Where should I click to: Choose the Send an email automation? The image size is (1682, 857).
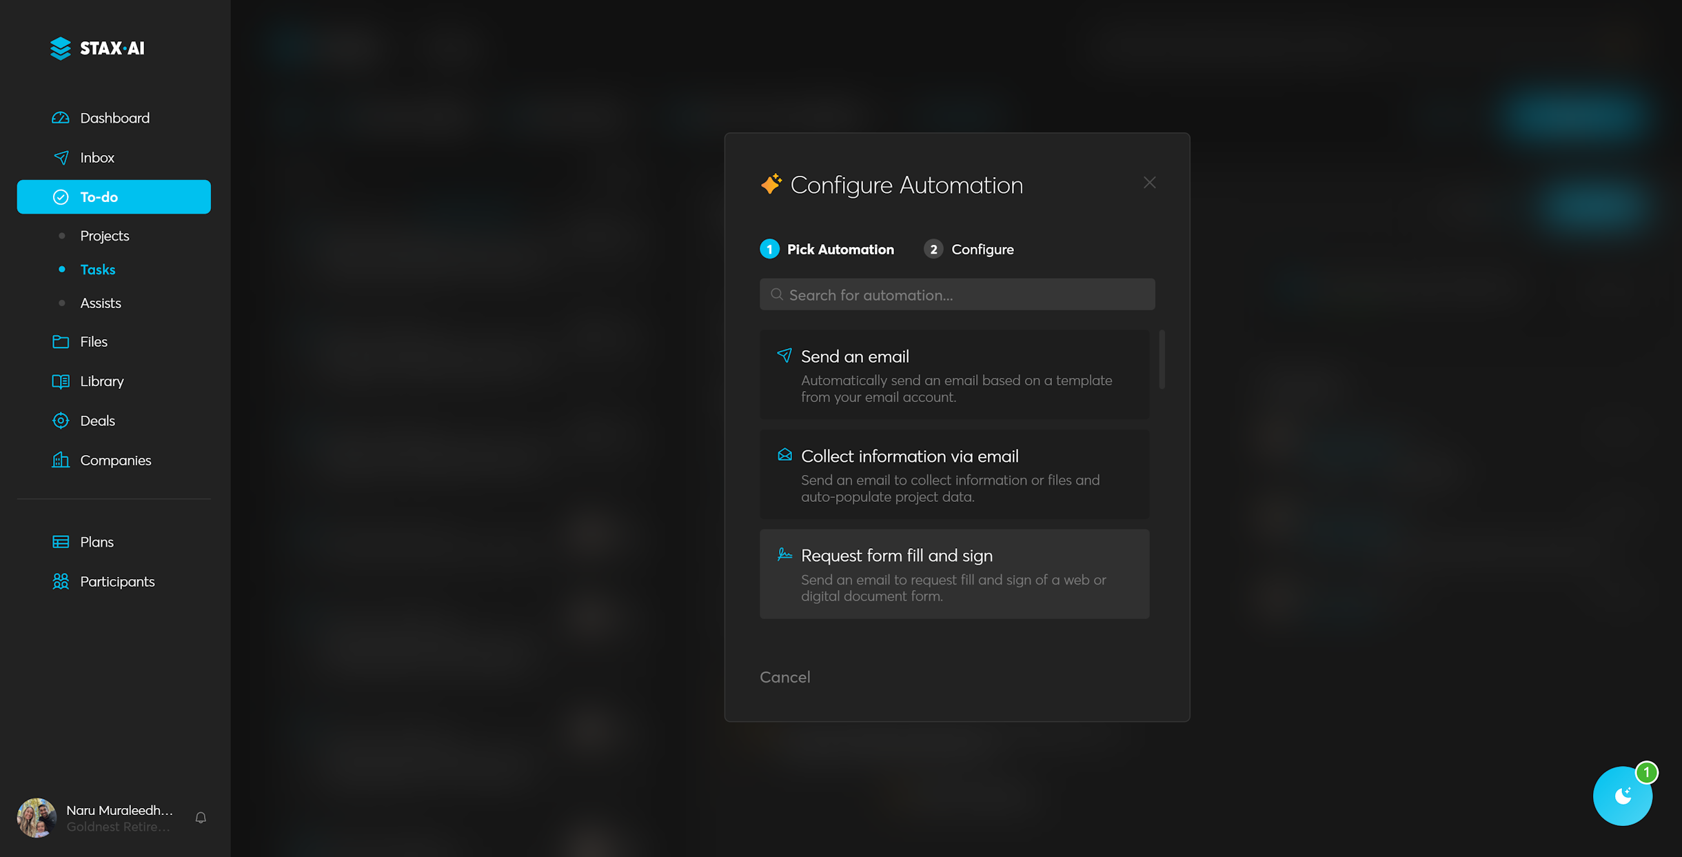tap(954, 374)
